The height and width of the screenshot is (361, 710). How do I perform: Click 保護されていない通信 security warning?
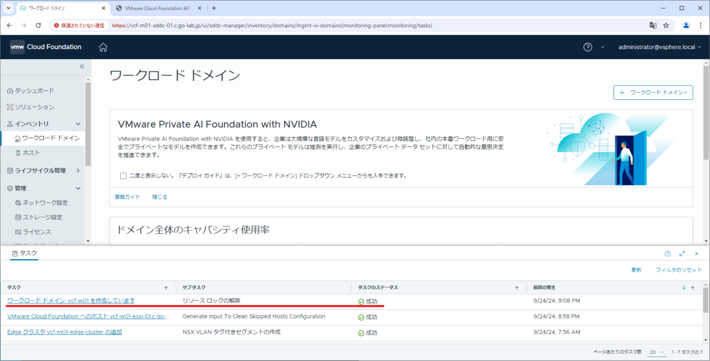pos(79,25)
